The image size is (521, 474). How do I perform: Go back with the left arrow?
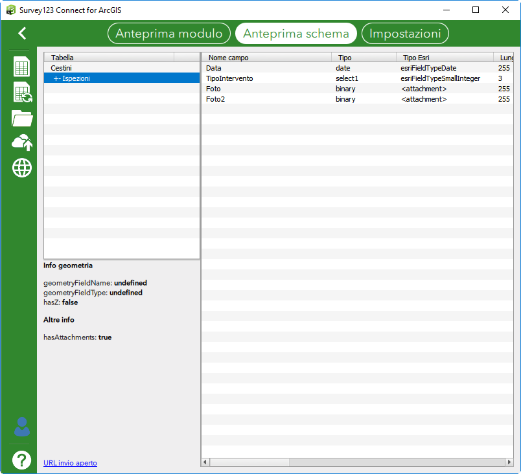coord(22,33)
